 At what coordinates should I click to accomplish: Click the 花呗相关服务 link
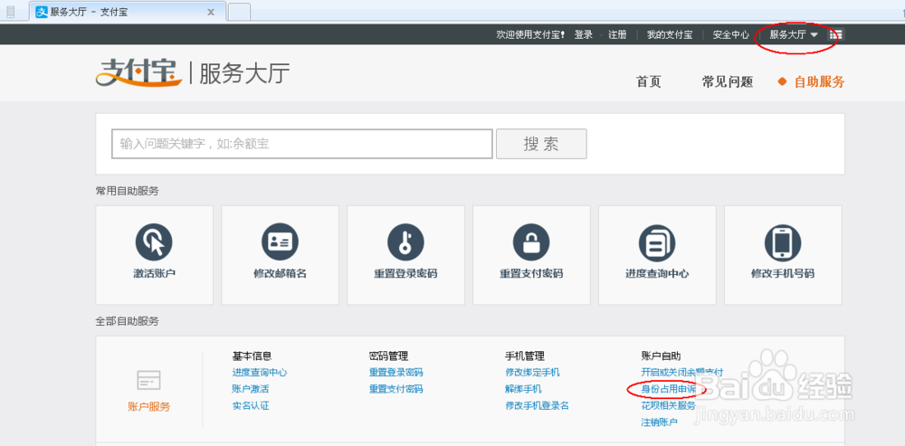669,405
